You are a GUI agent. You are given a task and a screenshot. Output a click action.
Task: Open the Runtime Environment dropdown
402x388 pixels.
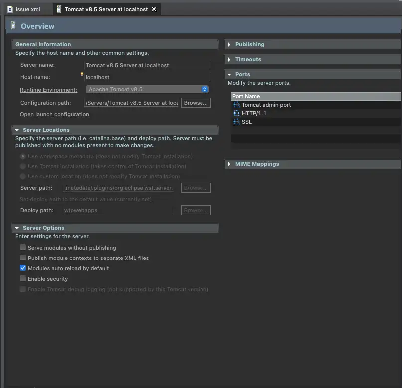click(x=147, y=89)
